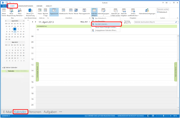Click the zoom out minus button
The height and width of the screenshot is (118, 180).
click(x=157, y=116)
